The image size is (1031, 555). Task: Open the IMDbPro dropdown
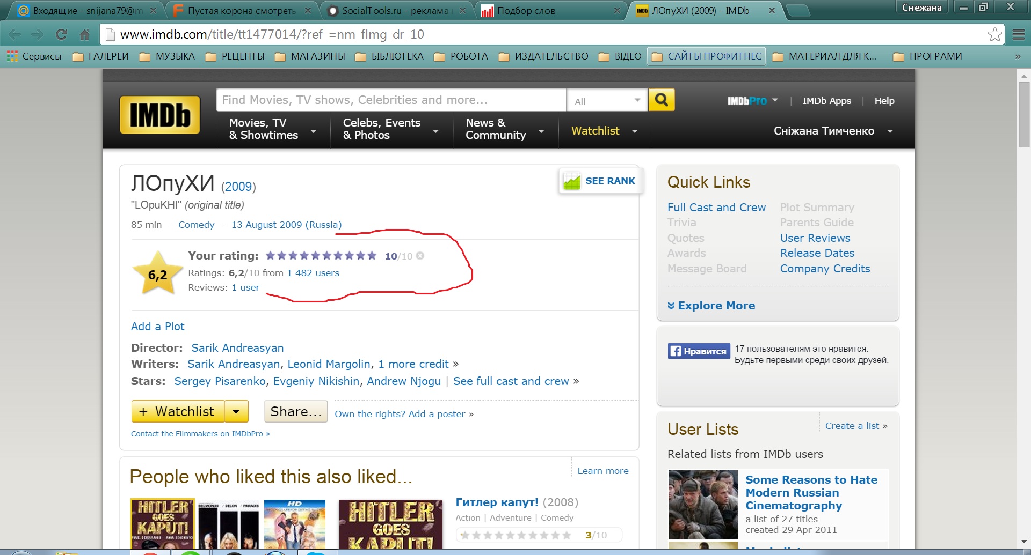pyautogui.click(x=753, y=101)
